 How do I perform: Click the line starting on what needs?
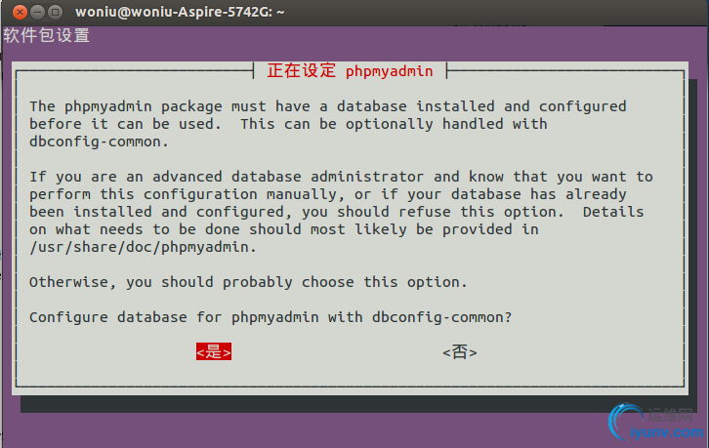tap(284, 229)
